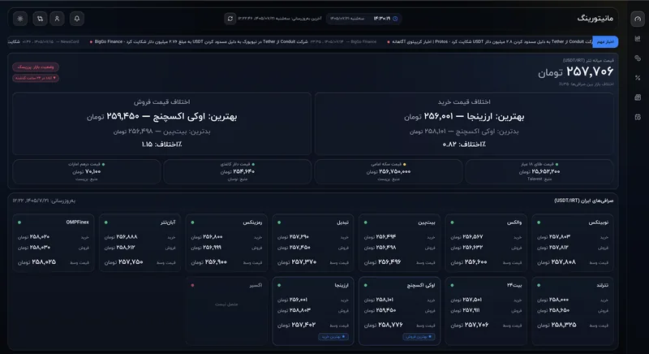Select the اوکی اکسچنج exchange name
Image resolution: width=649 pixels, height=354 pixels.
421,285
